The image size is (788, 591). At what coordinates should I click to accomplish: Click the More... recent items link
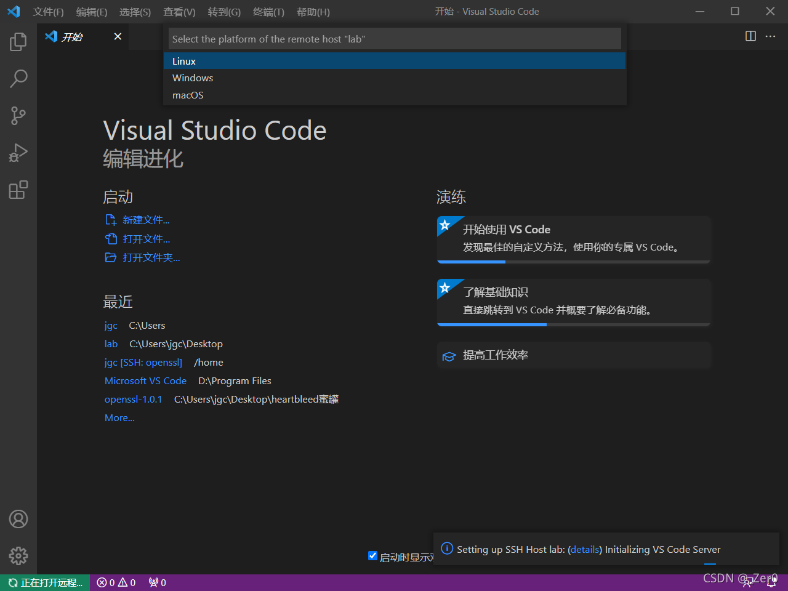coord(119,417)
